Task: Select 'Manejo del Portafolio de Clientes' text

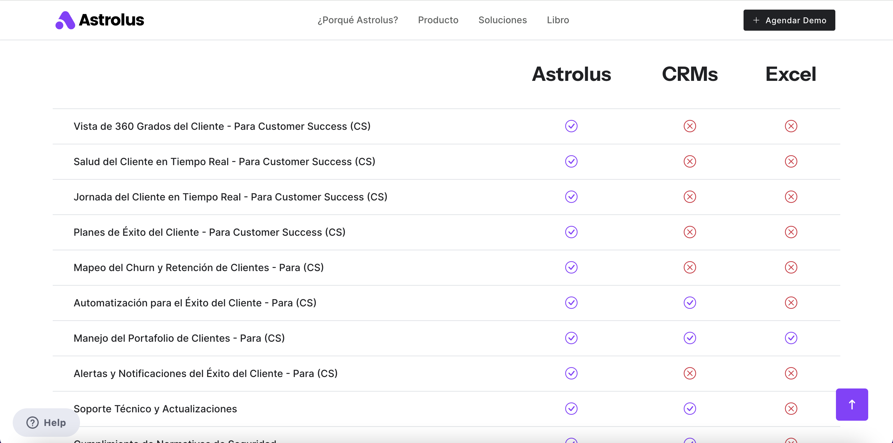Action: (x=152, y=338)
